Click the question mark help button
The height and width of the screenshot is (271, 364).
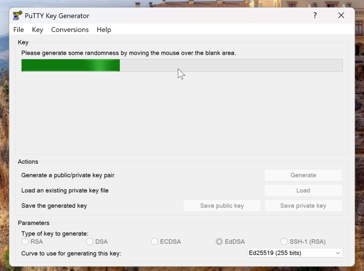(315, 15)
